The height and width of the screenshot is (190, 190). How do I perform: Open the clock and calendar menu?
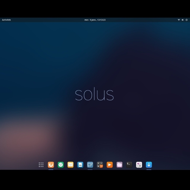point(95,20)
